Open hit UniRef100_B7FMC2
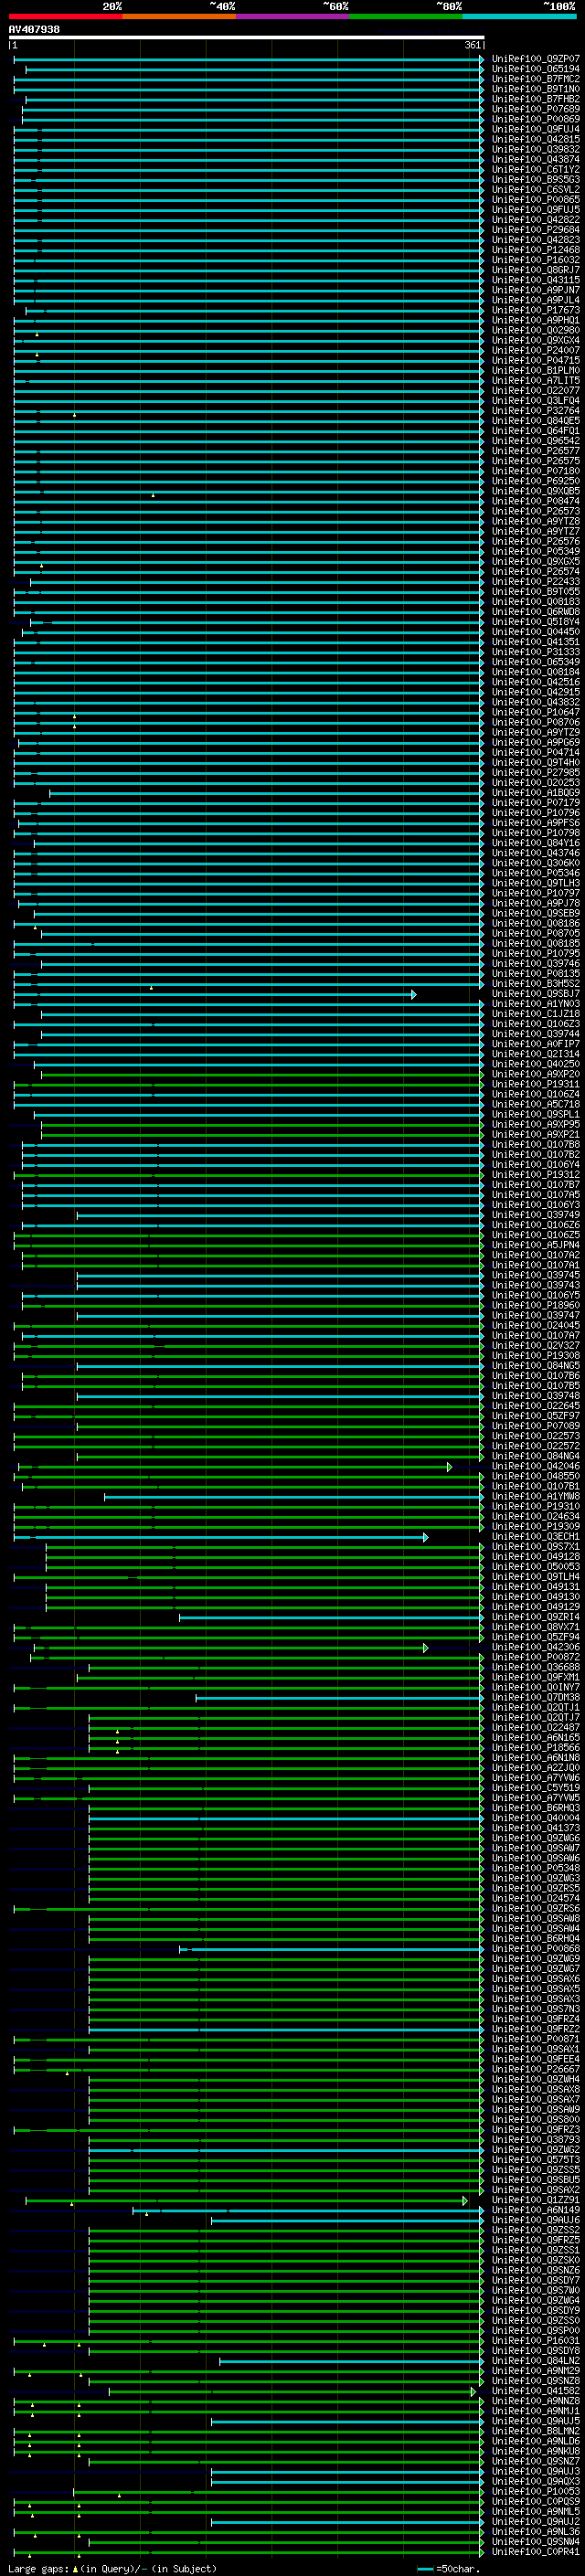This screenshot has height=2576, width=585. 535,79
